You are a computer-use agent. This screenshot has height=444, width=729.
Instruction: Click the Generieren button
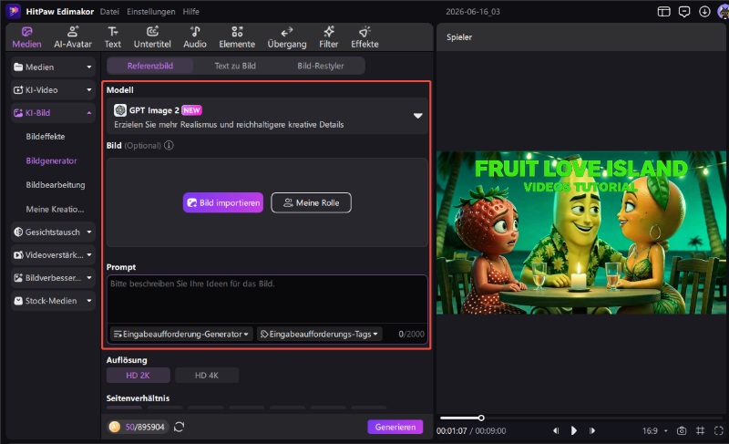395,427
